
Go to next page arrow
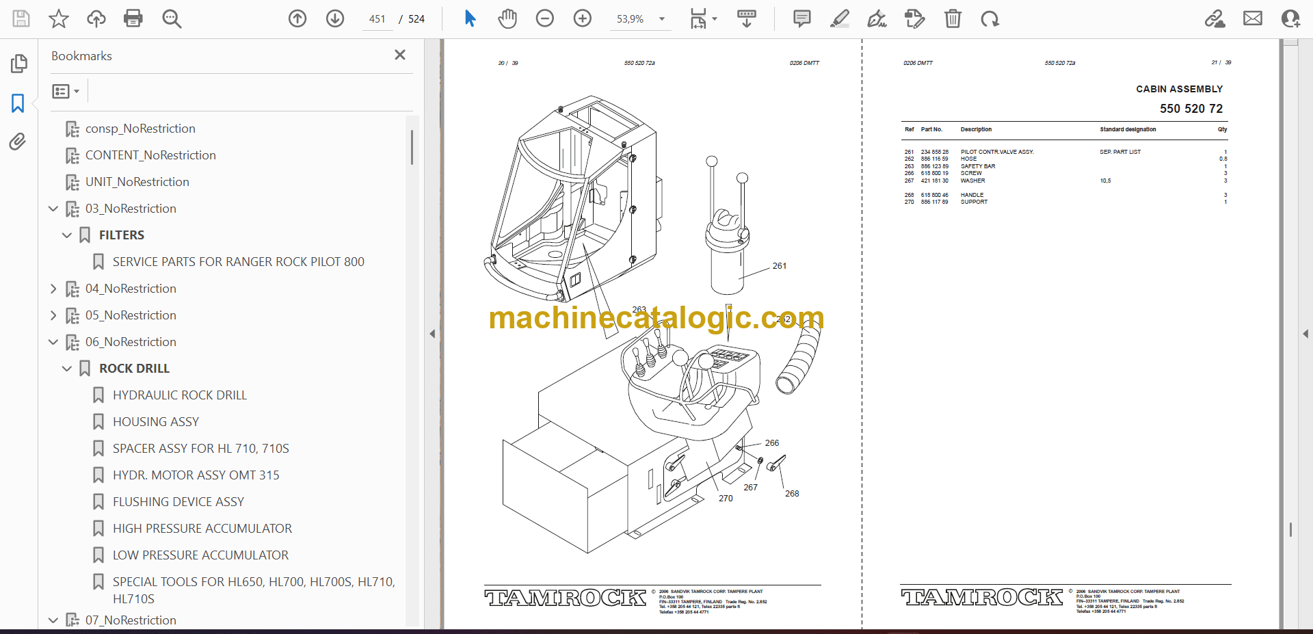(x=335, y=18)
